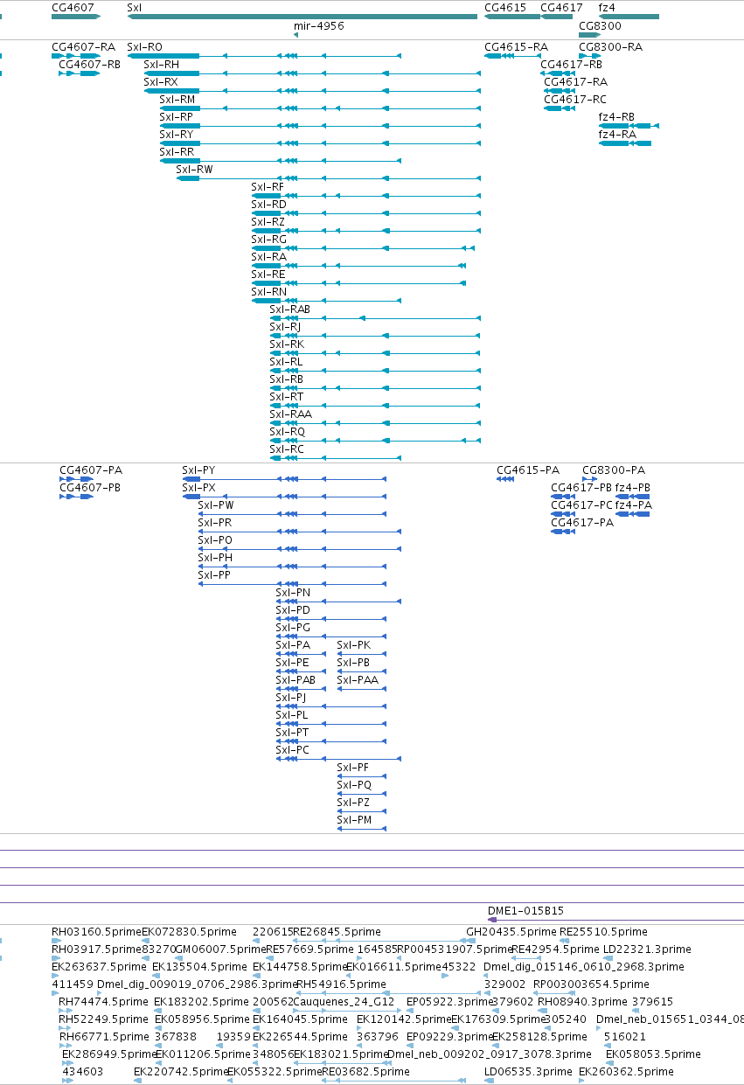Select the Sxl-RO transcript label
The height and width of the screenshot is (1085, 744).
tap(144, 46)
